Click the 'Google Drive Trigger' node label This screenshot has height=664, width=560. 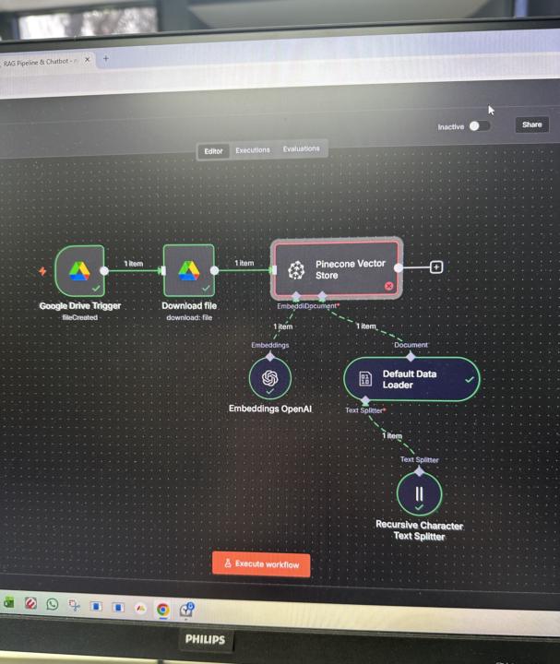coord(80,306)
